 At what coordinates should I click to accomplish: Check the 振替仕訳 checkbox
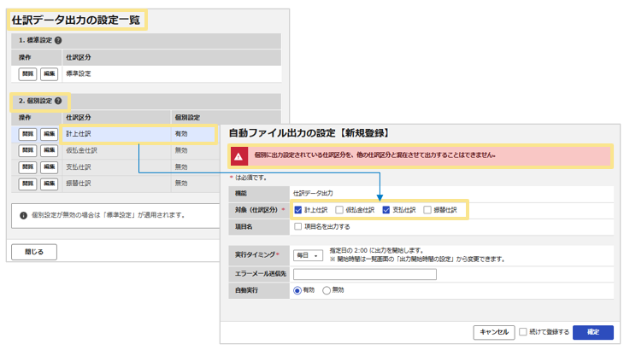pos(427,210)
